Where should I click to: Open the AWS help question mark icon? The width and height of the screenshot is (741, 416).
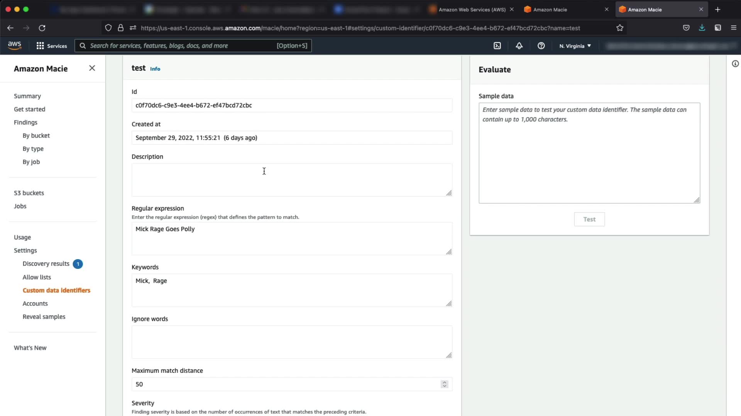[x=541, y=46]
